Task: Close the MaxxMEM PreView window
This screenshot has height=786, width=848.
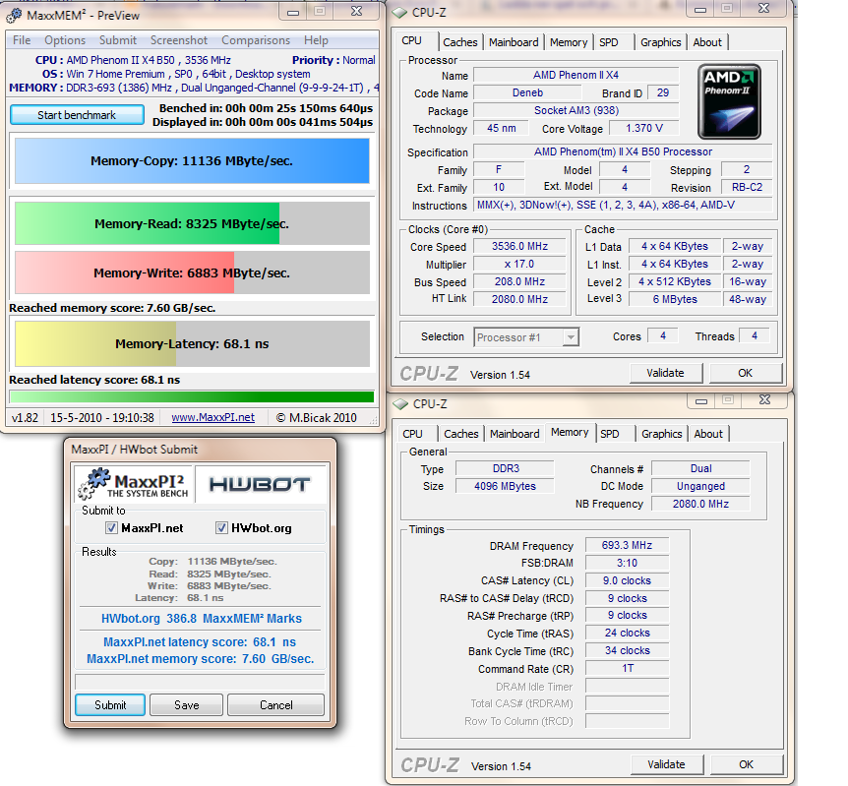Action: (356, 12)
